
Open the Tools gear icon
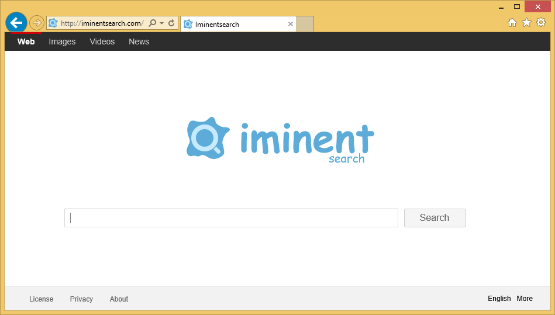[x=541, y=23]
